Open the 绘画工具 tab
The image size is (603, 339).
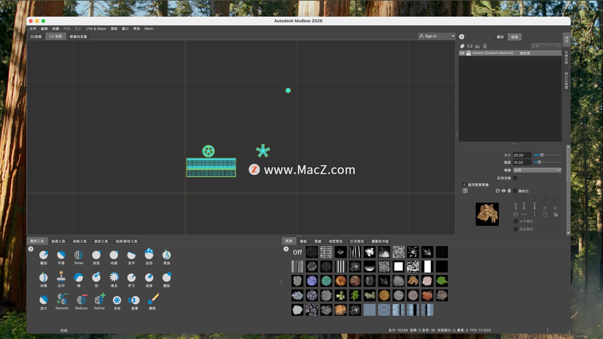click(x=58, y=241)
